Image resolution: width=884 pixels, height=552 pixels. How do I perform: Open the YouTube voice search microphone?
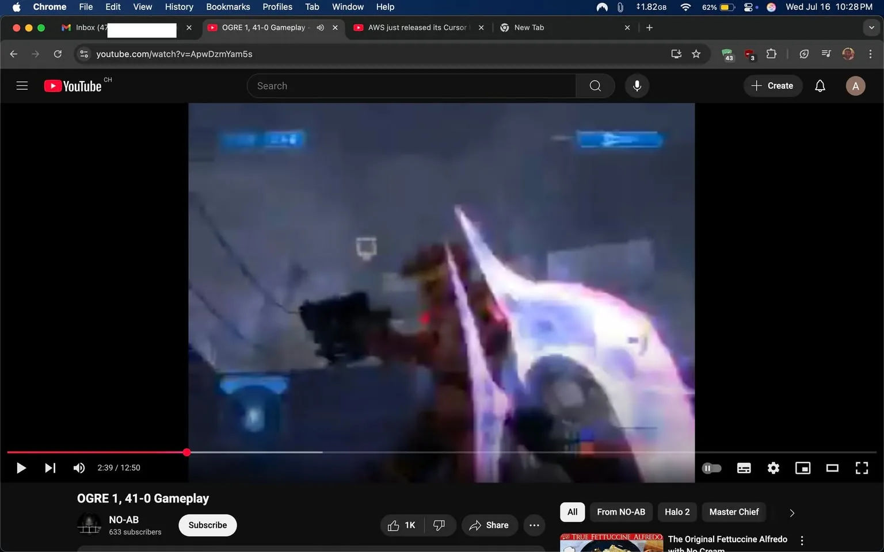click(637, 85)
